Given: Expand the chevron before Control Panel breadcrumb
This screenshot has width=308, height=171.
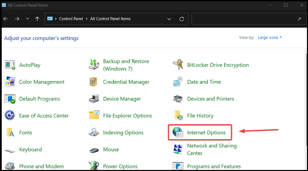Looking at the screenshot, I should (x=56, y=19).
